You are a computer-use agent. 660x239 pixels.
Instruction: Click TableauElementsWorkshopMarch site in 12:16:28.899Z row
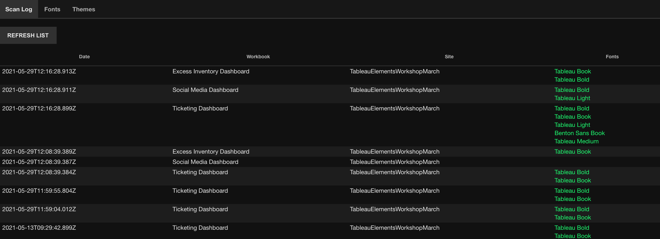pos(395,108)
